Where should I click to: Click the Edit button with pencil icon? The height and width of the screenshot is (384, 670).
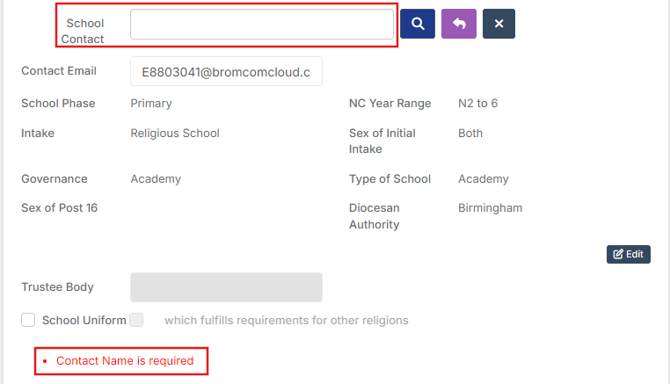628,254
